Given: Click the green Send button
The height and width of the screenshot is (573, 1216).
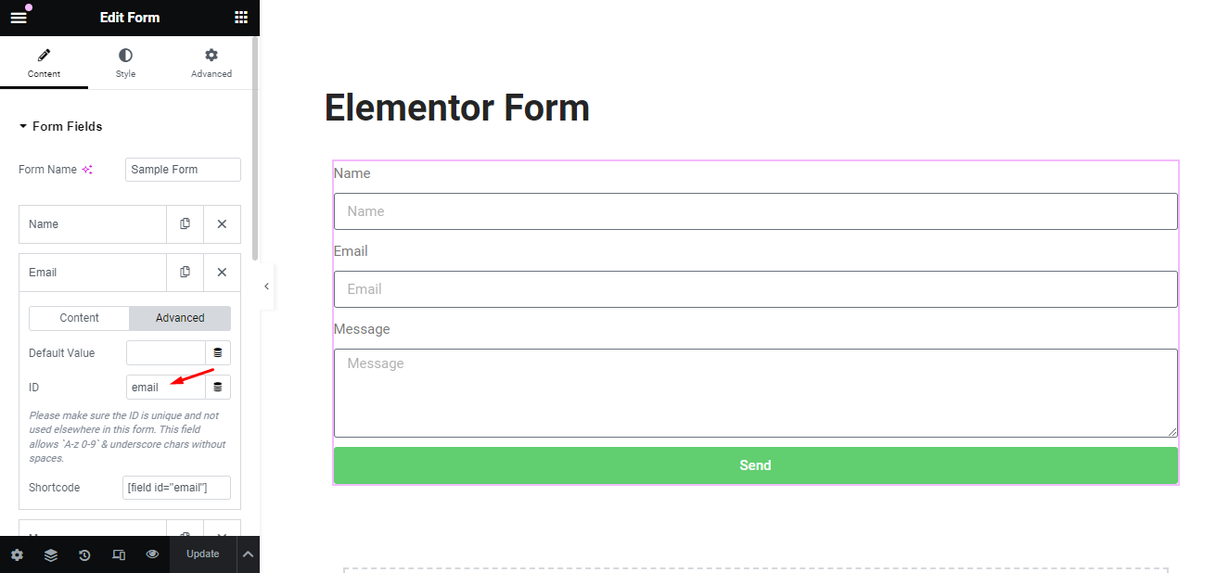Looking at the screenshot, I should 755,465.
